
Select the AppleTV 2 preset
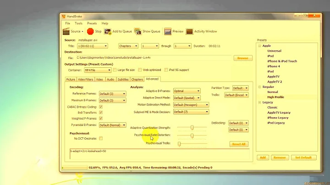pos(275,82)
